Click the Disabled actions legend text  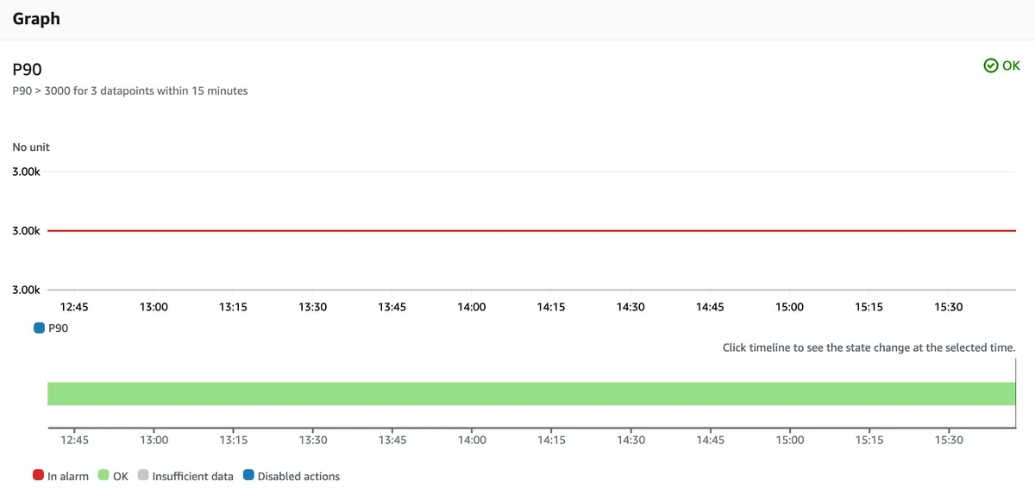(298, 476)
